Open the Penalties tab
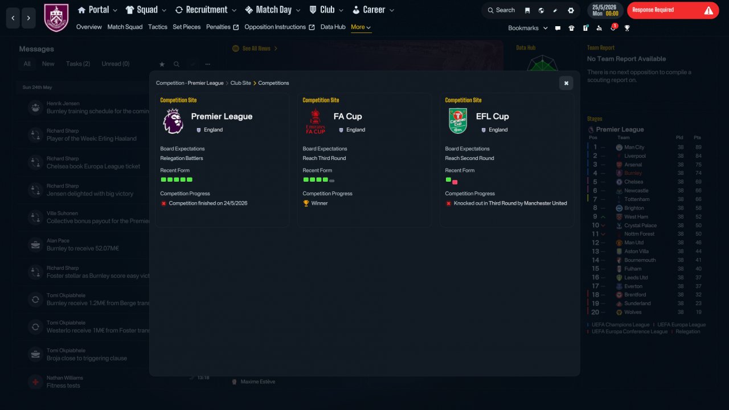729x410 pixels. click(x=222, y=27)
